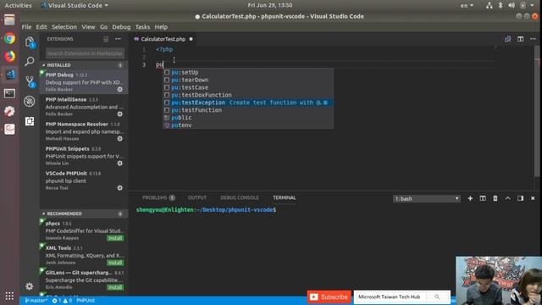Open Files from the Ubuntu dock
Viewport: 542px width, 305px height.
tap(9, 20)
